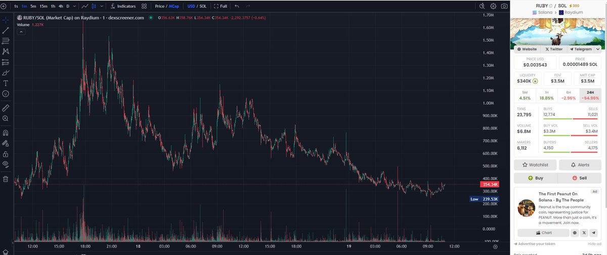Open the Peanut ad Telegram icon

593,233
